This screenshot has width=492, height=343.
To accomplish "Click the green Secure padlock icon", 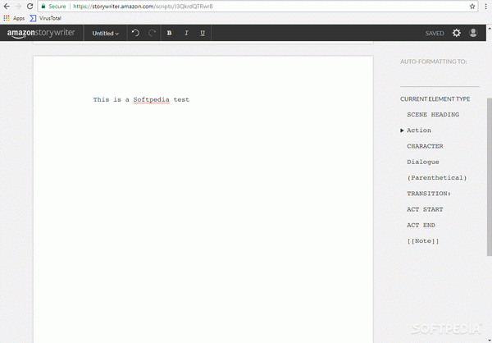I will [43, 7].
